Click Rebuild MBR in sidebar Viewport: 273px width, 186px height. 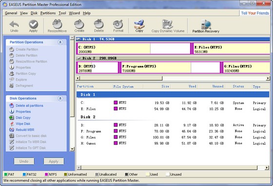(22, 130)
